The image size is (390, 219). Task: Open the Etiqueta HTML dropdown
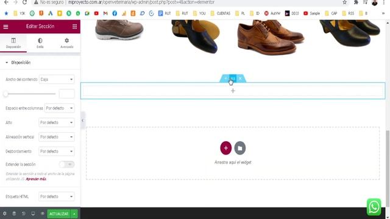click(57, 196)
